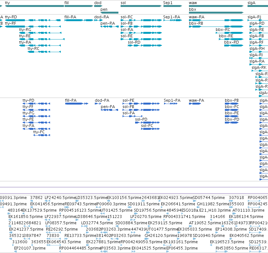Select the tty gene label
Image resolution: width=268 pixels, height=253 pixels.
(7, 3)
